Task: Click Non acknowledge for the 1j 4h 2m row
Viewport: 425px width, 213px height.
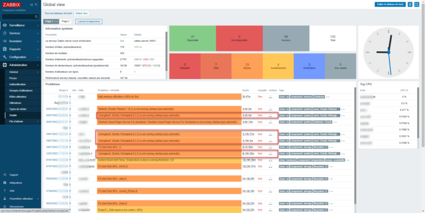Action: [260, 109]
